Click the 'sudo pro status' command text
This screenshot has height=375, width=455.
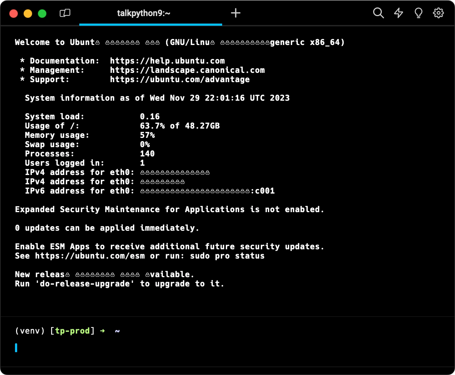coord(227,256)
